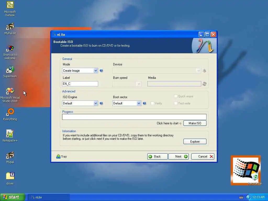Send nLite to Tray
This screenshot has height=201, width=268.
click(62, 157)
